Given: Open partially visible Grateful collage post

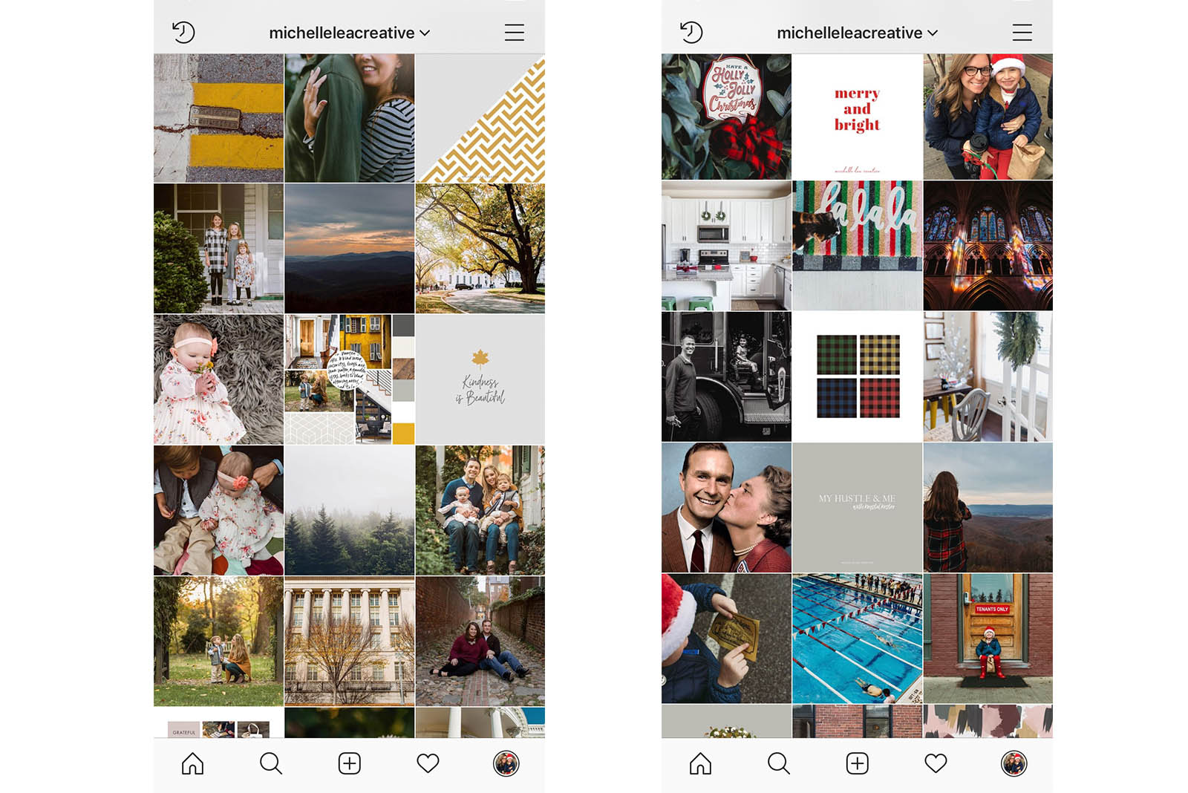Looking at the screenshot, I should point(218,722).
